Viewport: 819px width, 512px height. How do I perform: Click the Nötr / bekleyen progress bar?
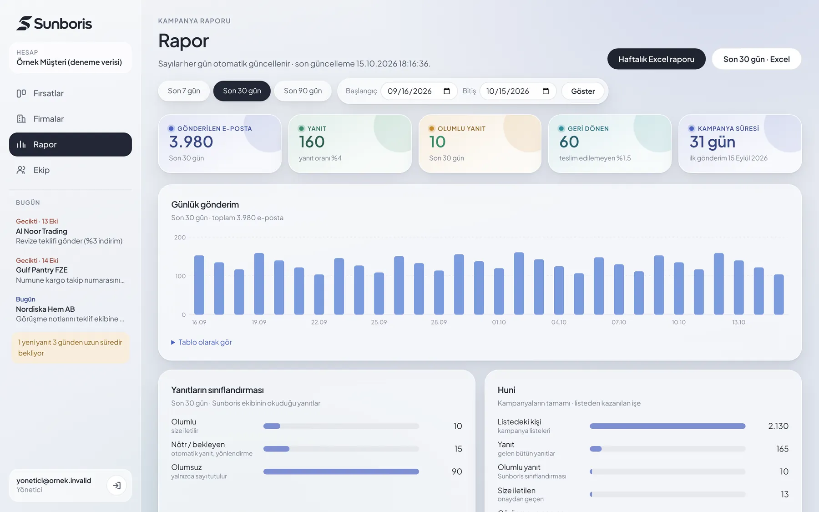click(x=341, y=449)
